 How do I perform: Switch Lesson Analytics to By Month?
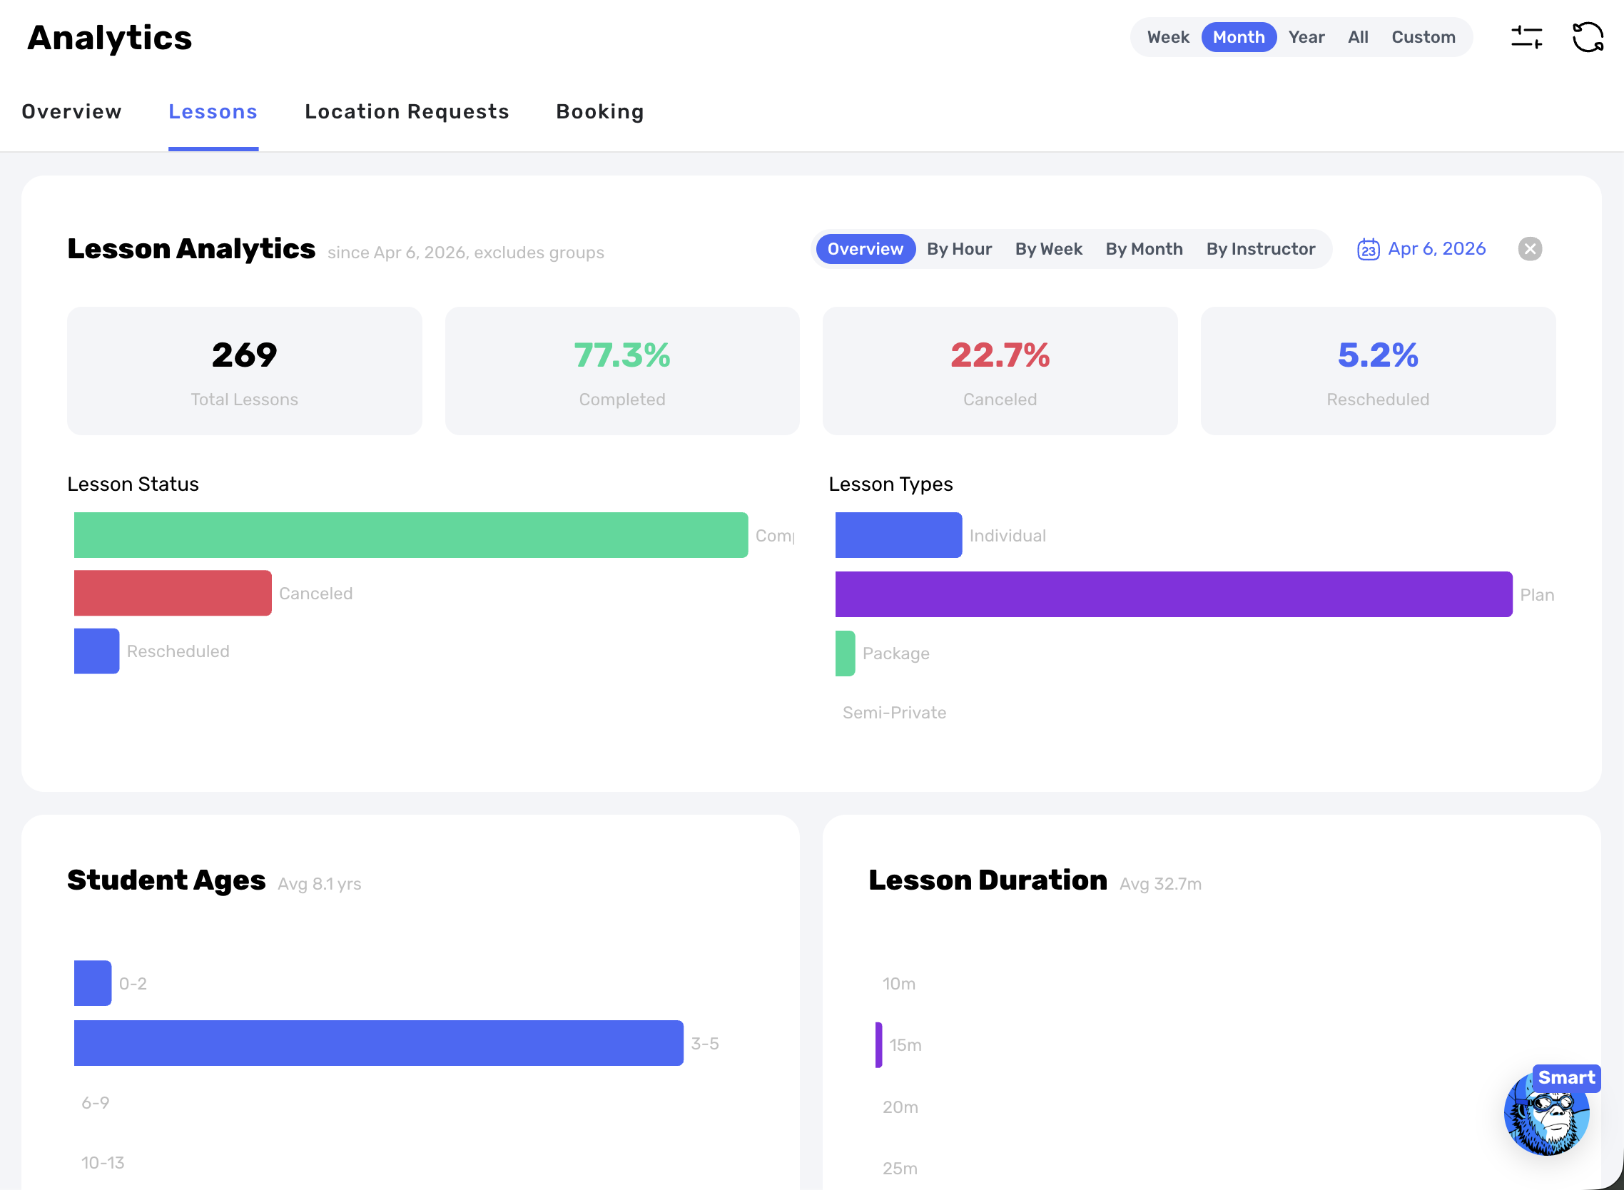click(1144, 249)
